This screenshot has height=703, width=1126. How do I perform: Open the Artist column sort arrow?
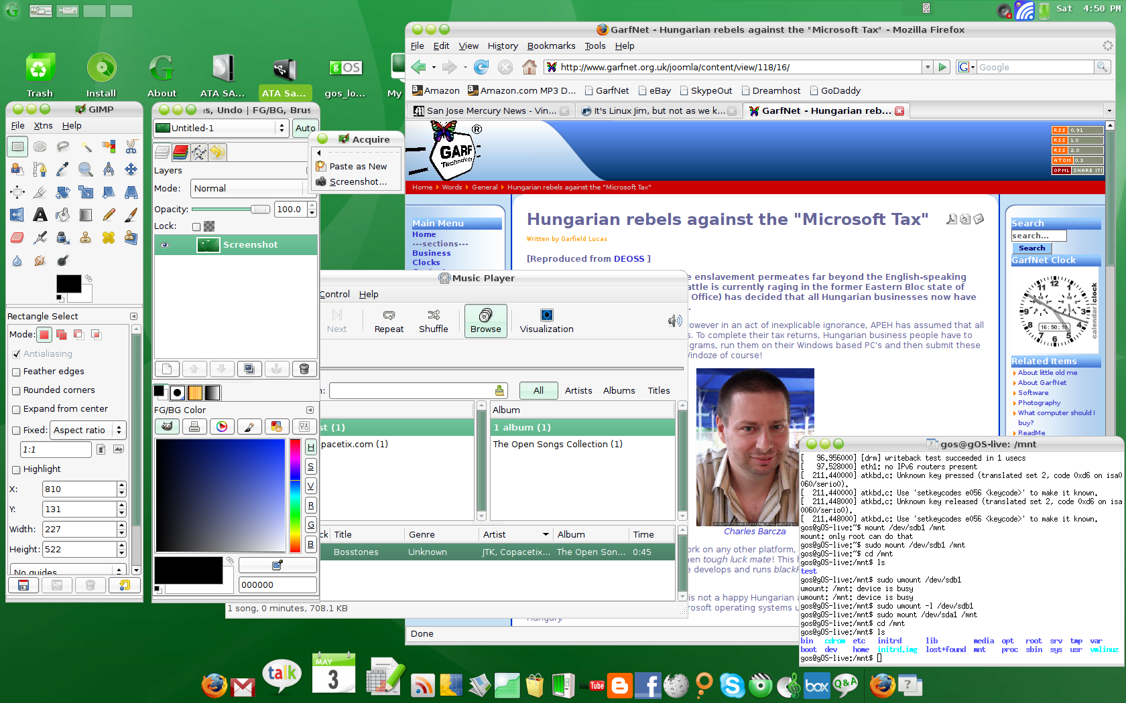coord(546,534)
